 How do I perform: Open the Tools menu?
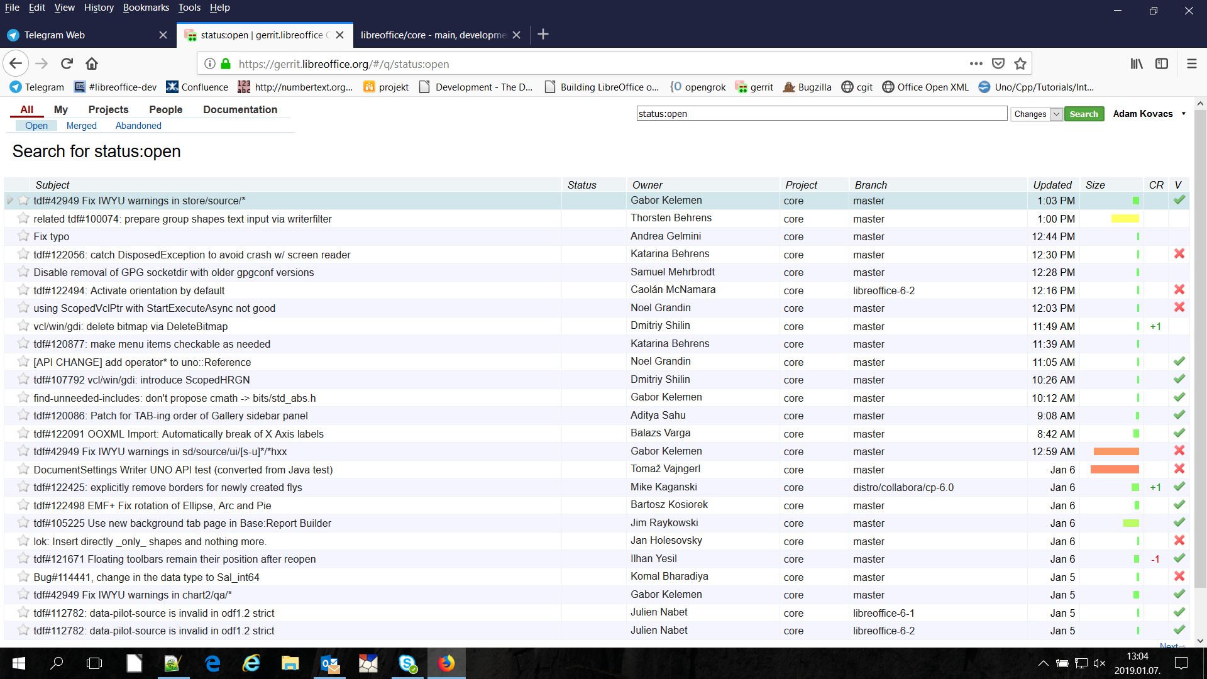[189, 8]
